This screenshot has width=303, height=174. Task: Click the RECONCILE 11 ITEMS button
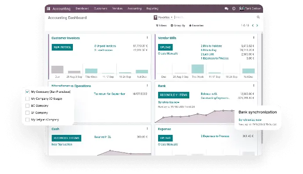coord(173,95)
